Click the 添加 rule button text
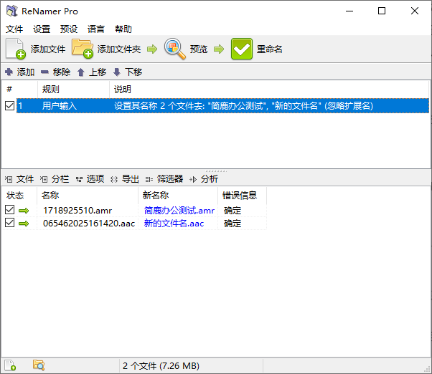 point(26,72)
